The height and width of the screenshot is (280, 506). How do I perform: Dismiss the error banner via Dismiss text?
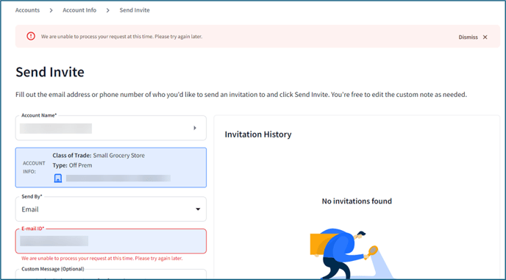468,37
